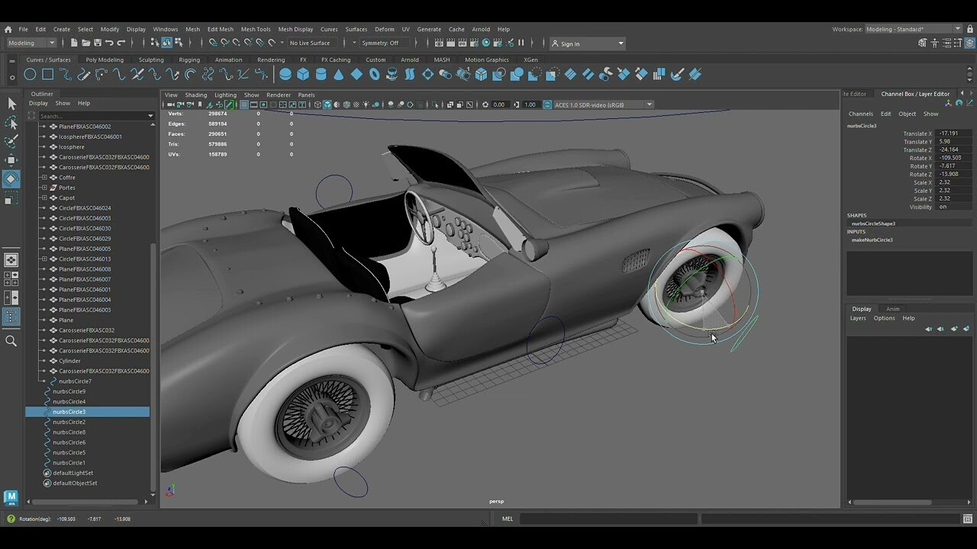The width and height of the screenshot is (977, 549).
Task: Adjust the viewport exposure slider
Action: (x=500, y=104)
